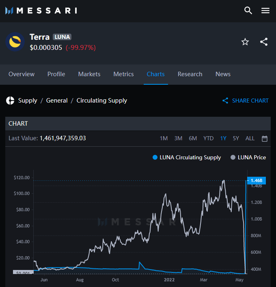Switch to the Overview tab
This screenshot has height=287, width=276.
coord(22,74)
